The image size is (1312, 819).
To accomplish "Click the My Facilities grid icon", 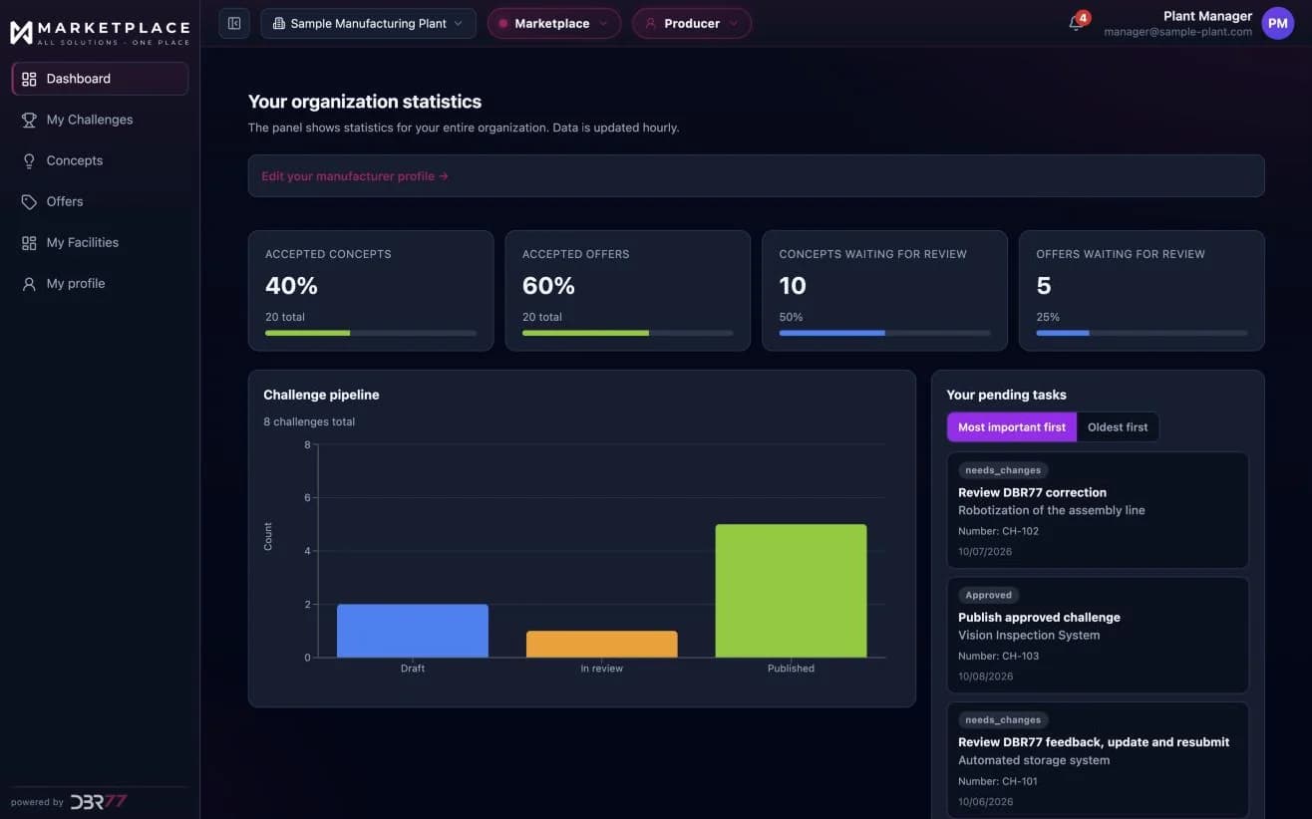I will (29, 242).
